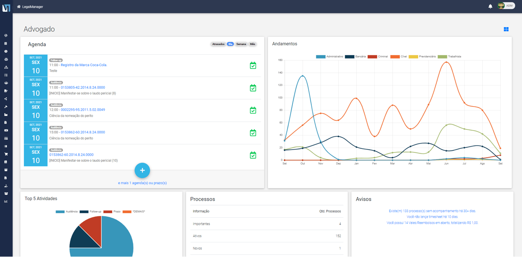Open the users group icon in sidebar
Viewport: 522px width, 257px height.
tap(6, 83)
